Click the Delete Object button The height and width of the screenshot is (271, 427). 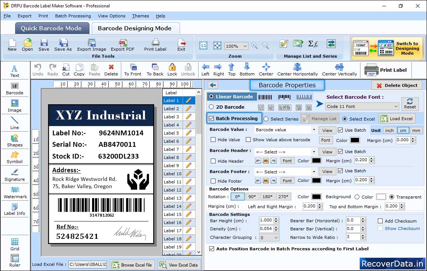pyautogui.click(x=396, y=85)
